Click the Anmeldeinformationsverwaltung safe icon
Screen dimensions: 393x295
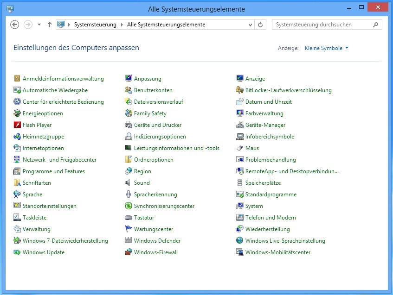click(x=17, y=78)
